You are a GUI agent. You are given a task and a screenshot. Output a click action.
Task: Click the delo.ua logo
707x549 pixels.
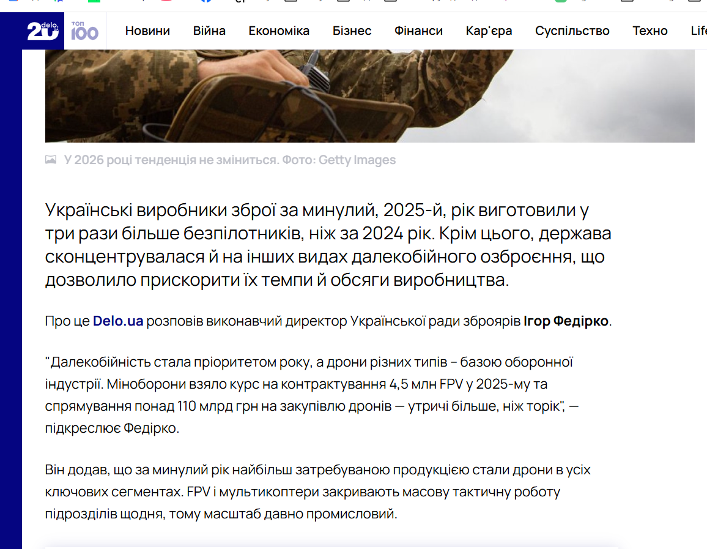pyautogui.click(x=34, y=29)
